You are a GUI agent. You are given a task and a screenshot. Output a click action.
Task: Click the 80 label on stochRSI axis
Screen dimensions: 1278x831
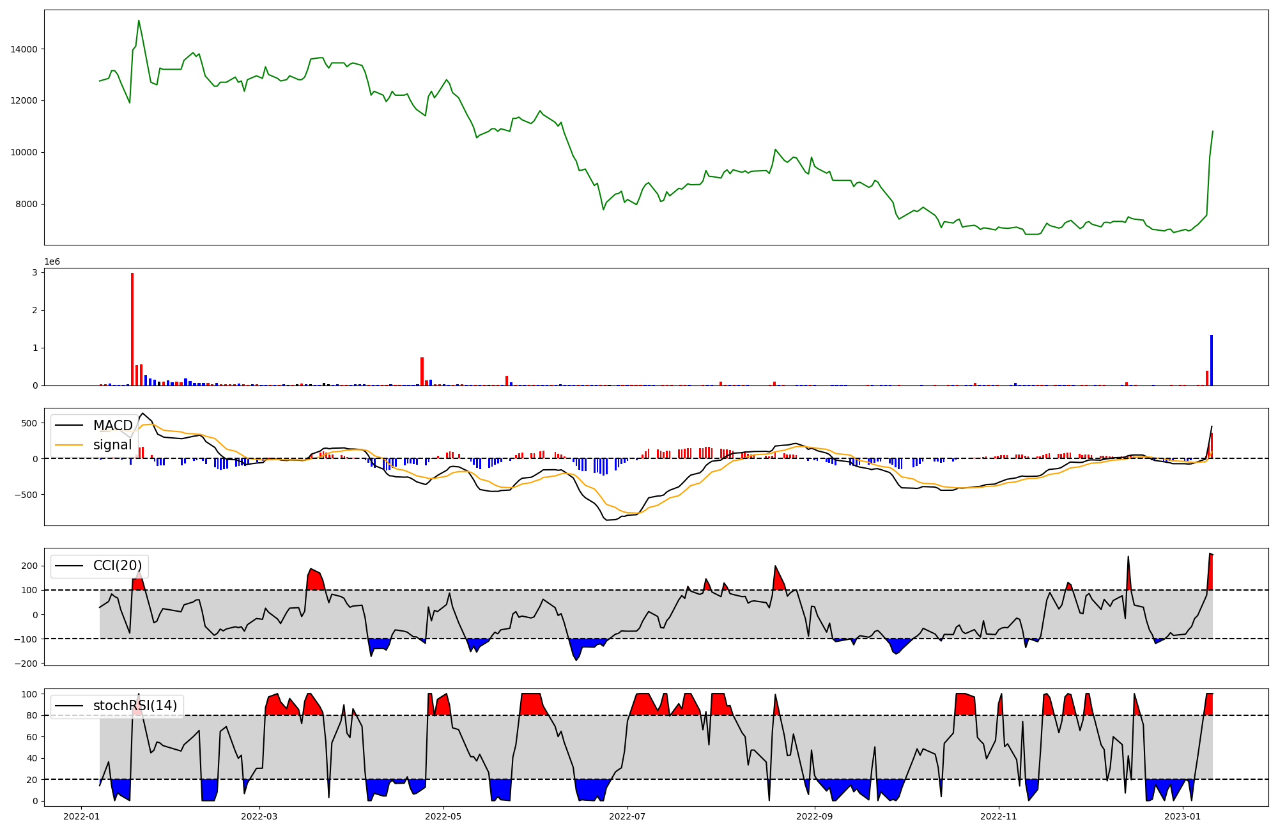click(32, 716)
